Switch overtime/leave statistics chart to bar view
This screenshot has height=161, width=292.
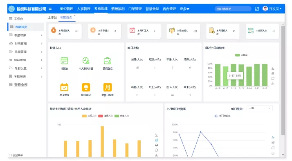click(156, 140)
